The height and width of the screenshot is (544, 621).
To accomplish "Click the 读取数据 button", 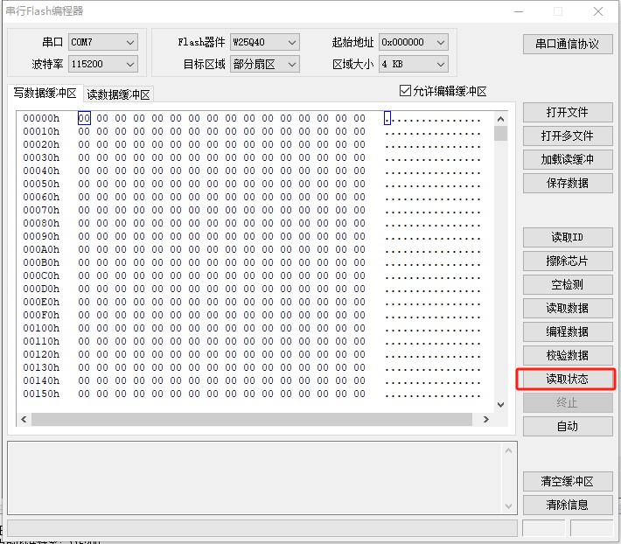I will 567,308.
